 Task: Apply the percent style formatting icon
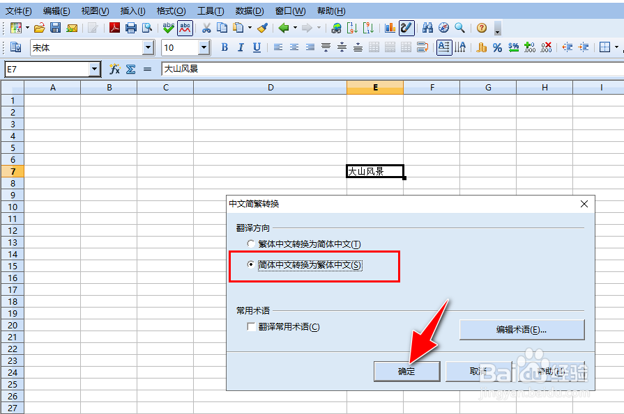(498, 47)
